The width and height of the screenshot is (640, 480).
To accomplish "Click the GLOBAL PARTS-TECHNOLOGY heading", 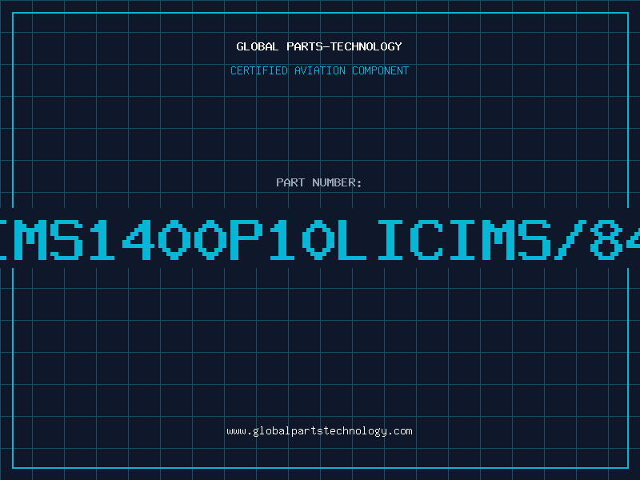I will [x=319, y=46].
